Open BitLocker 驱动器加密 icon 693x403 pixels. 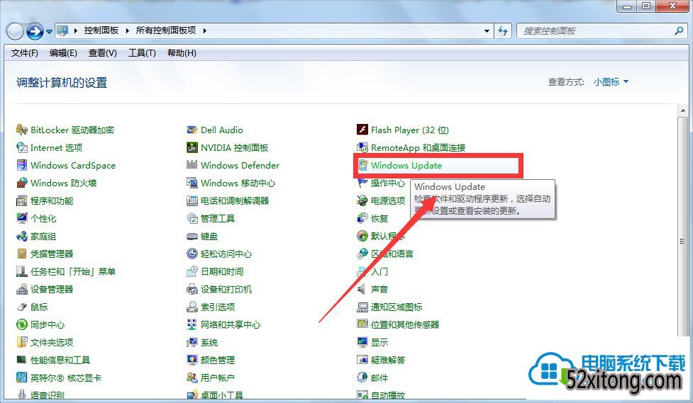tap(22, 130)
